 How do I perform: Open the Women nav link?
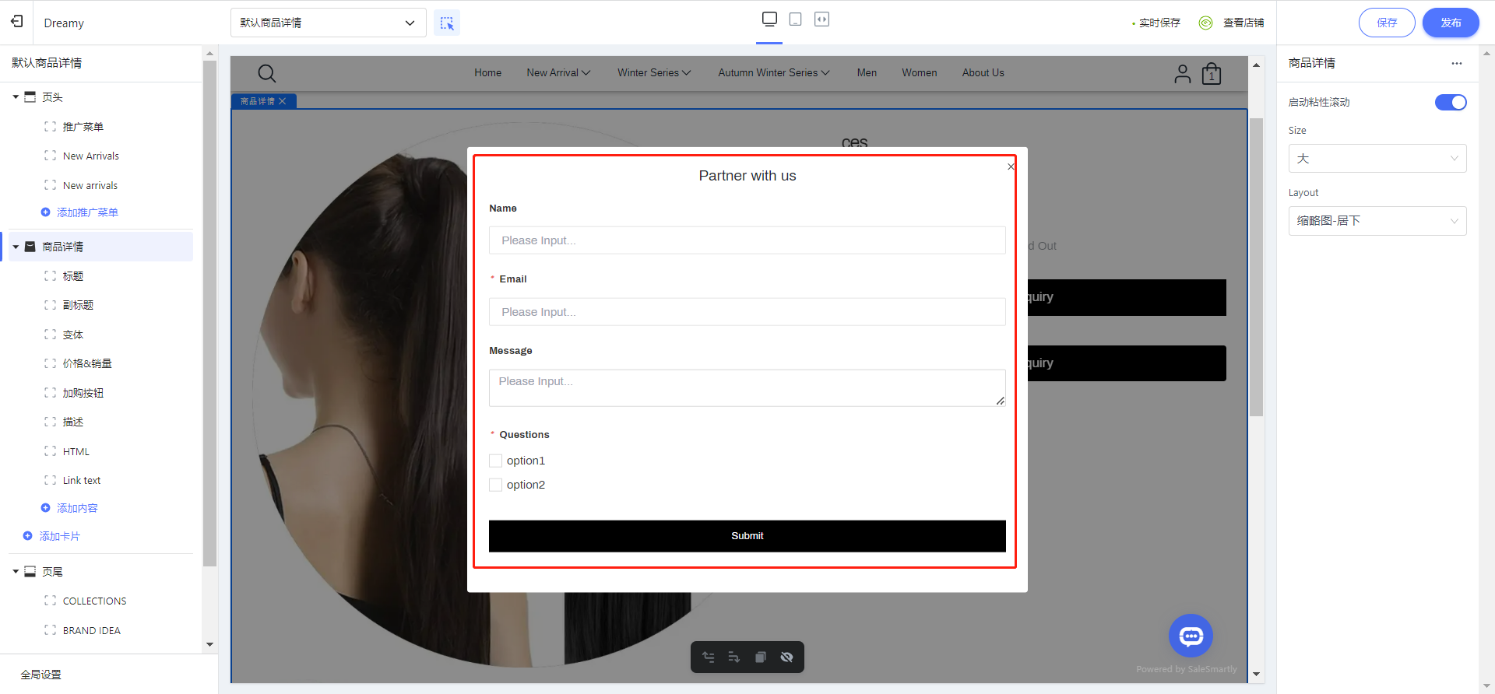pos(920,73)
